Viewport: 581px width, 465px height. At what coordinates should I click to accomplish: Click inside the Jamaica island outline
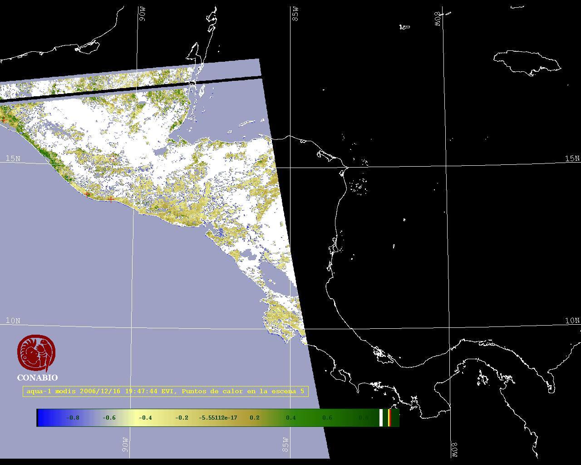527,61
